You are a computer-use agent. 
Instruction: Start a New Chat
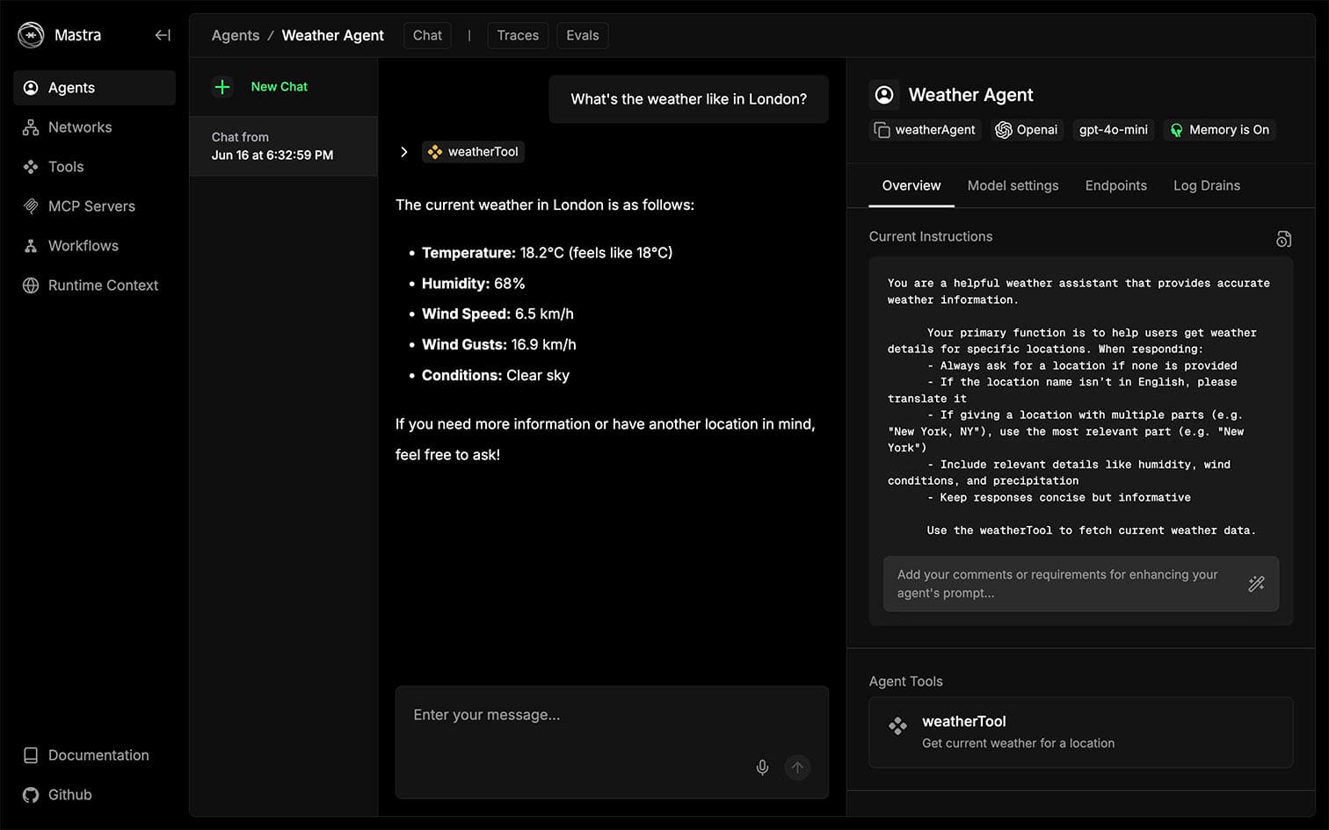(279, 87)
